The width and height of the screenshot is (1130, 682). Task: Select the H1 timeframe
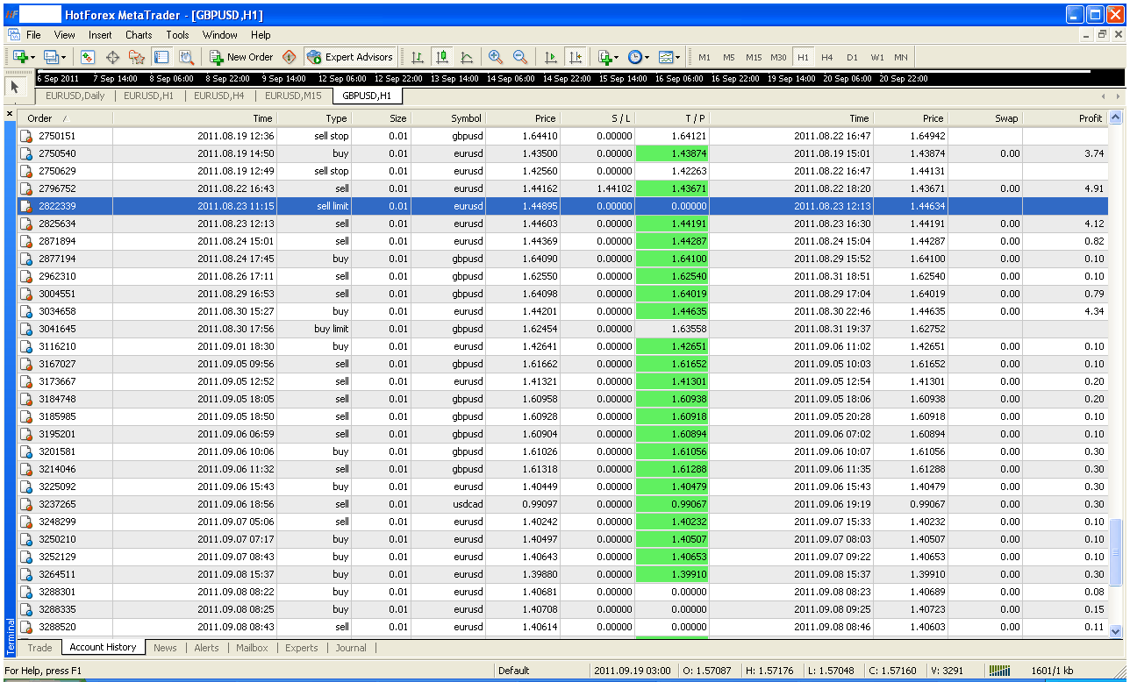click(x=803, y=58)
